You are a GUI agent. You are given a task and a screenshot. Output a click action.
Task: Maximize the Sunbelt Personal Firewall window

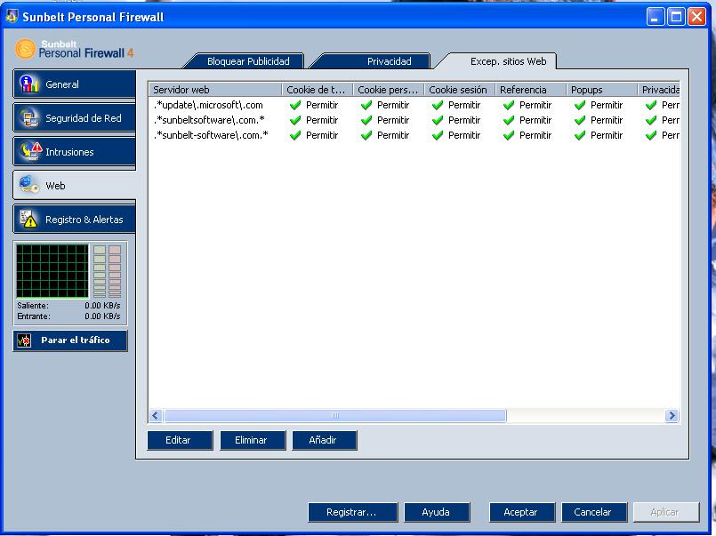click(676, 17)
